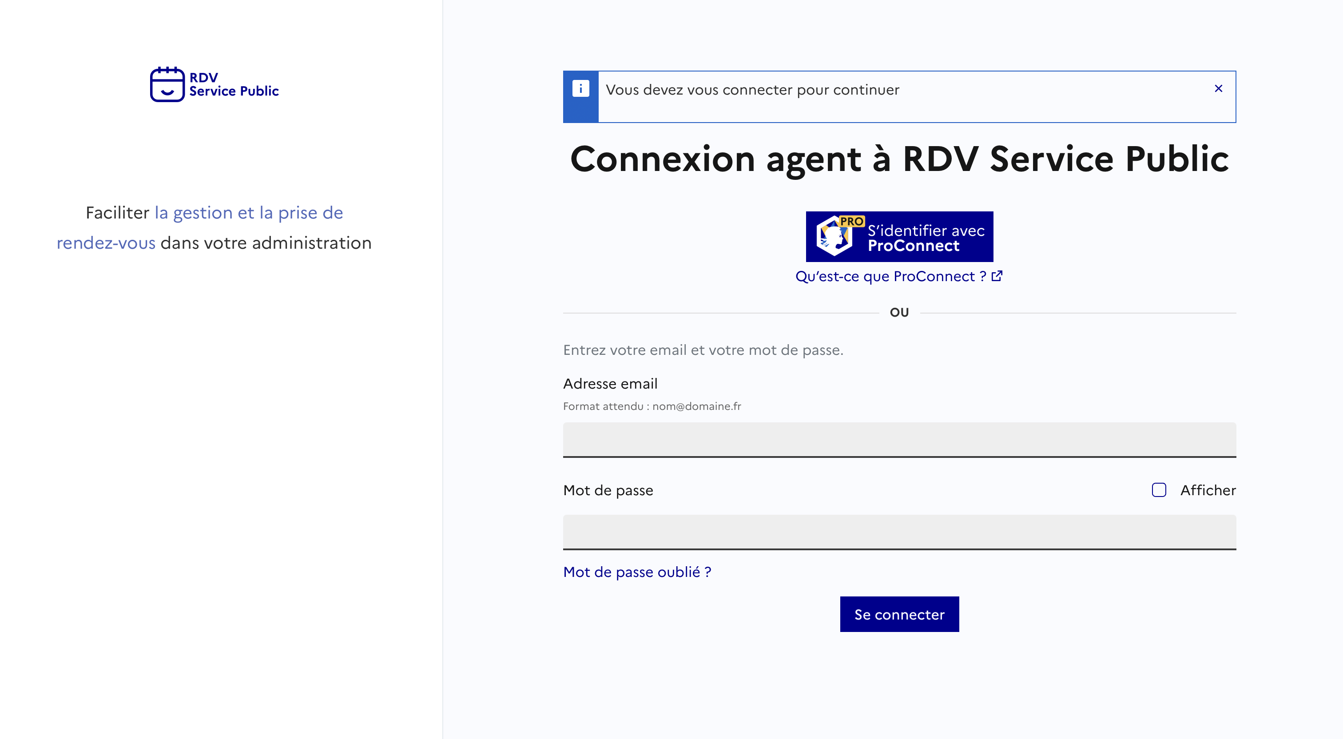
Task: Click the "RDV Service Public" logo text
Action: tap(234, 84)
